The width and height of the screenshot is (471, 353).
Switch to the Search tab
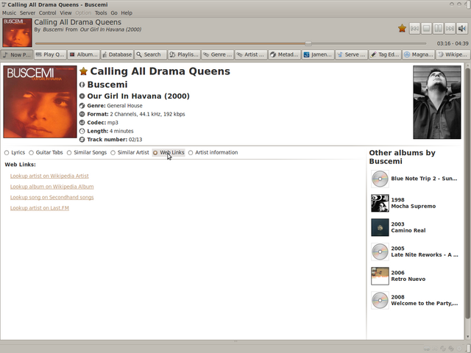pyautogui.click(x=150, y=54)
